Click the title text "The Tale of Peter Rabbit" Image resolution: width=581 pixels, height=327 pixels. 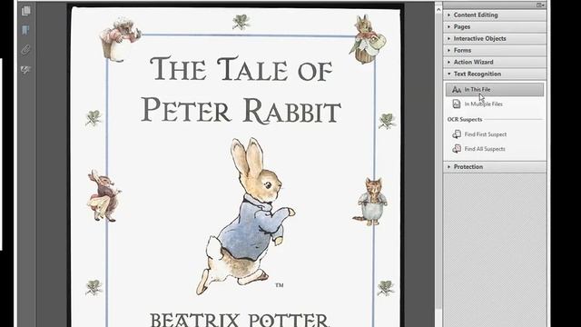[x=241, y=89]
